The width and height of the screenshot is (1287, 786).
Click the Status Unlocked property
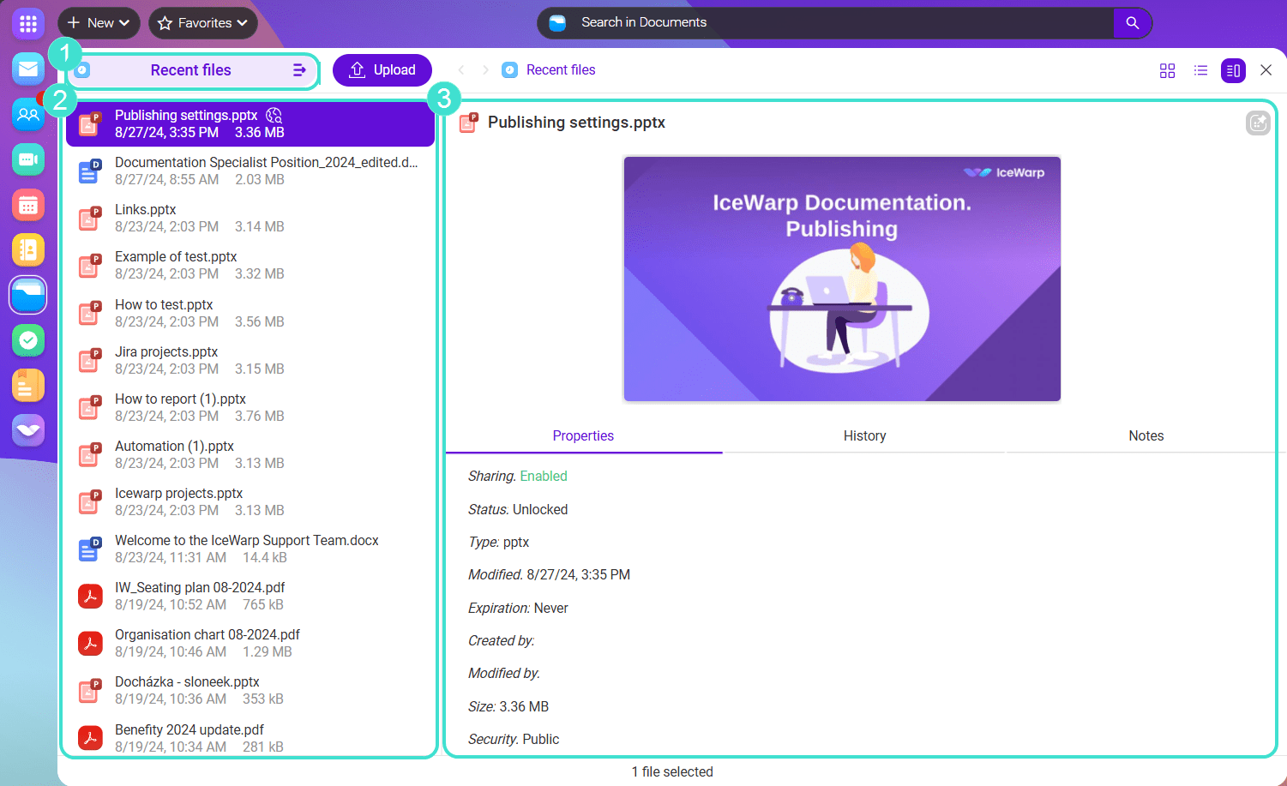(x=518, y=509)
